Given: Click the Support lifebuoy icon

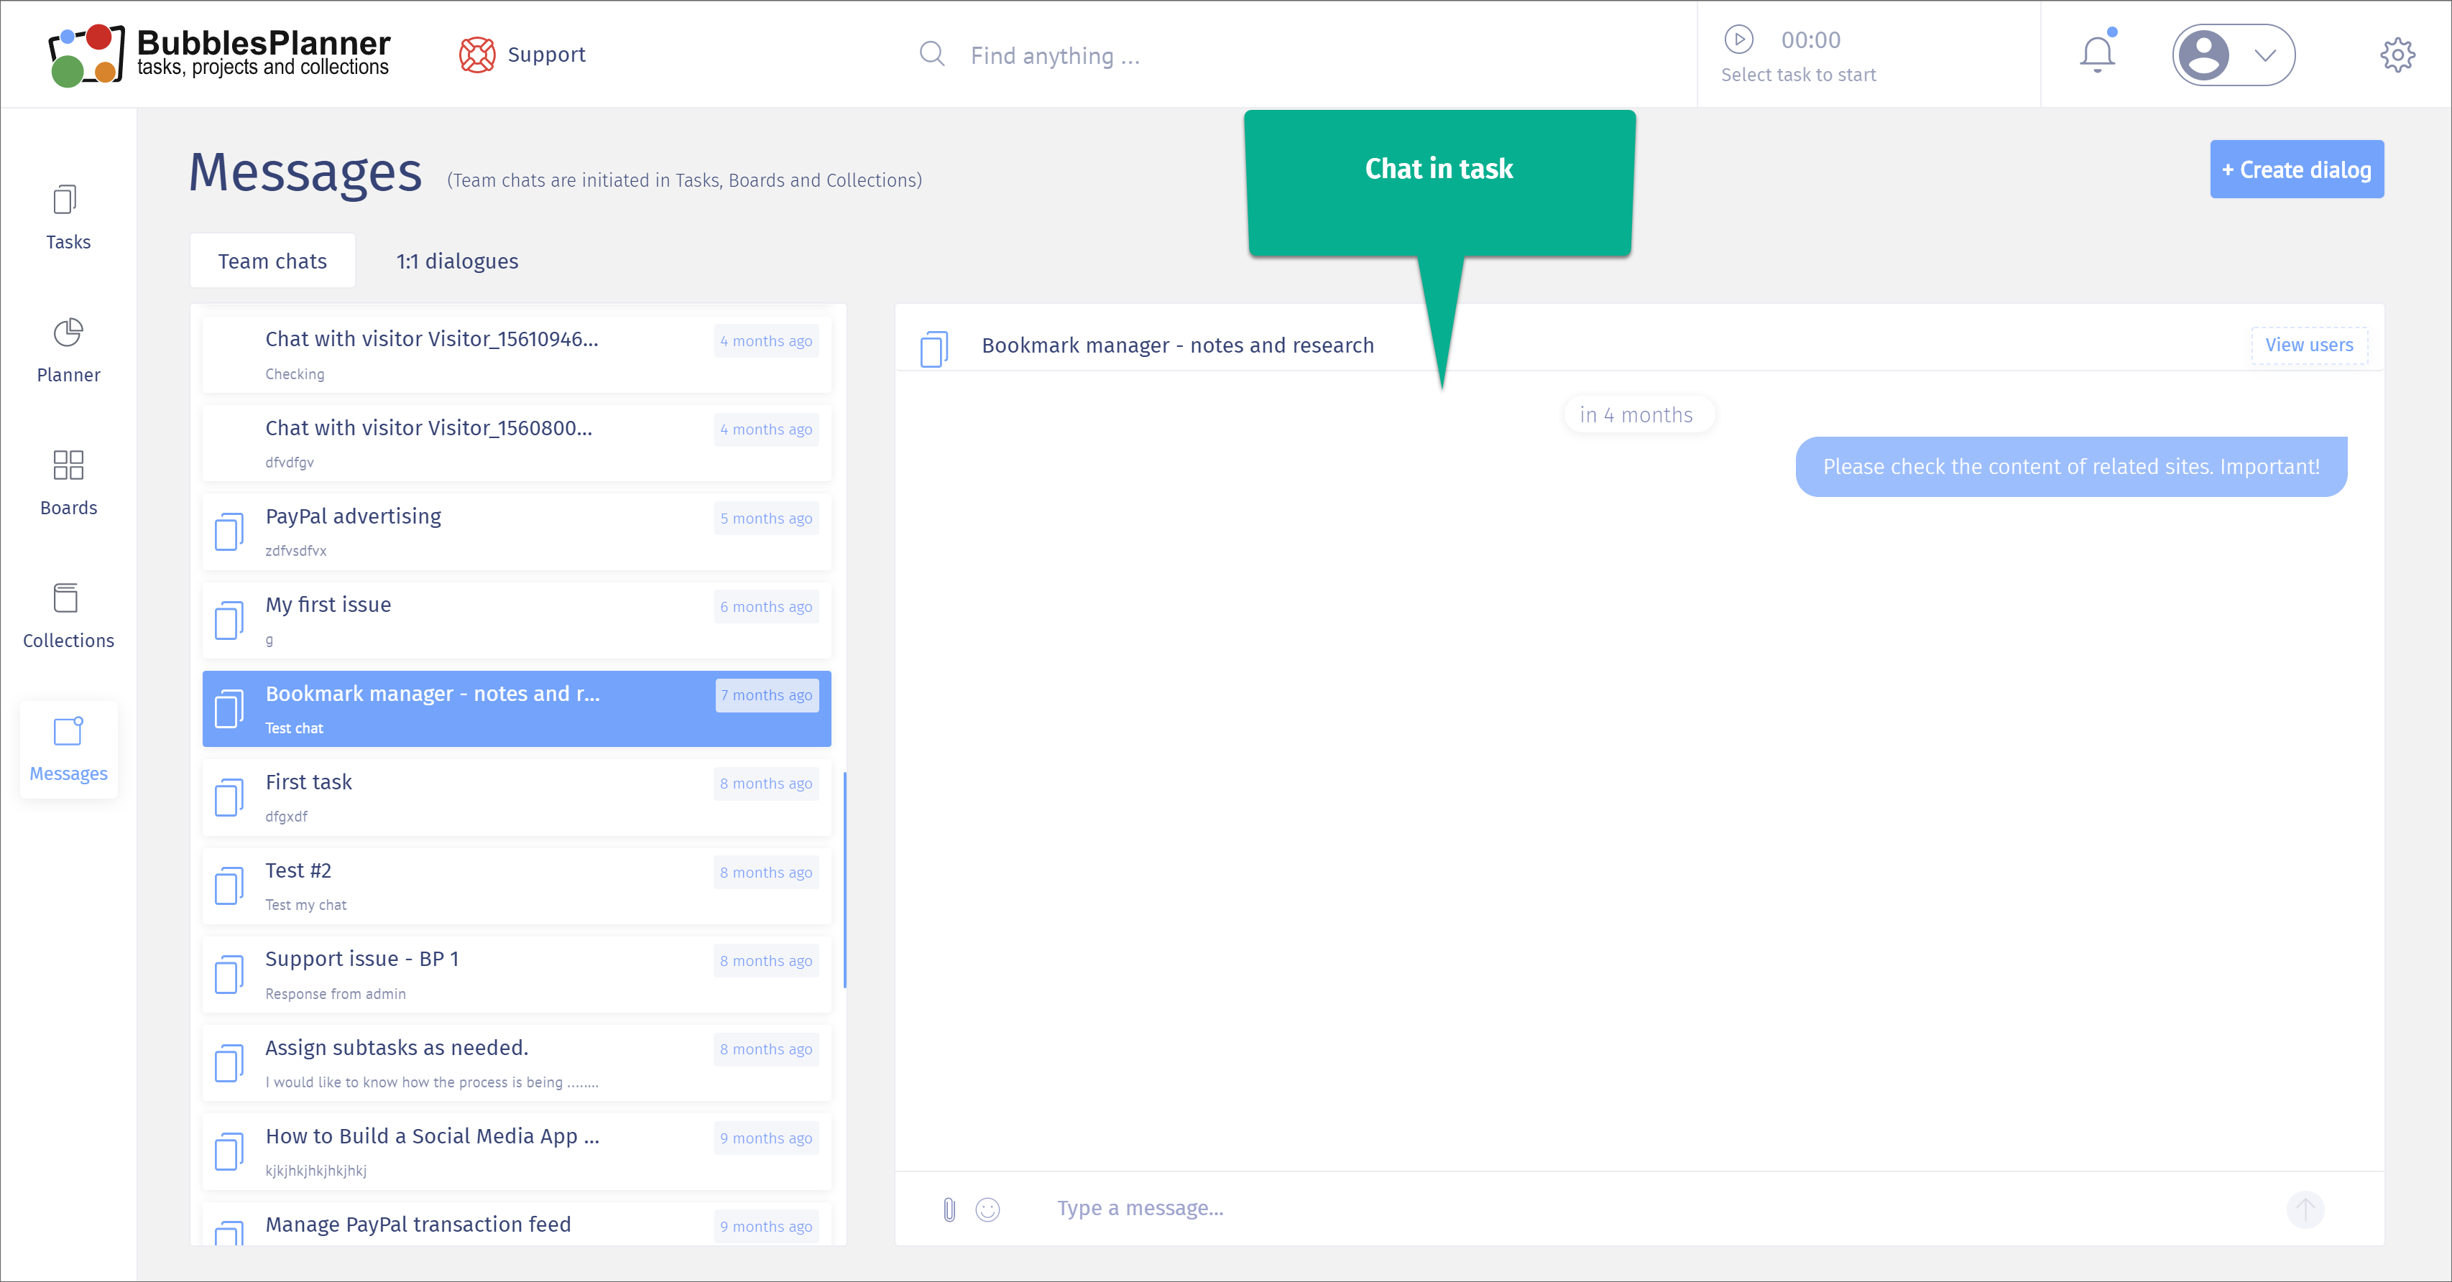Looking at the screenshot, I should pyautogui.click(x=477, y=54).
